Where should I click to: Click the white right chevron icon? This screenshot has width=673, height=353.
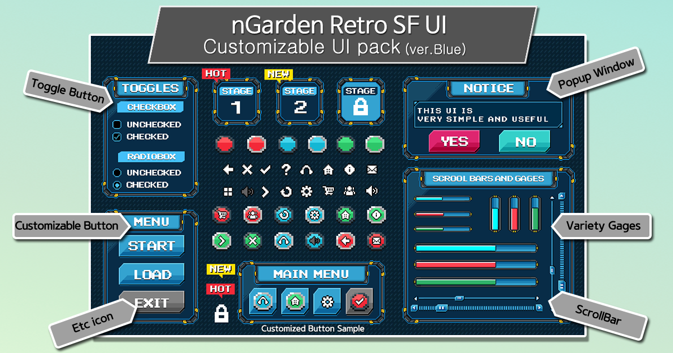(x=266, y=192)
